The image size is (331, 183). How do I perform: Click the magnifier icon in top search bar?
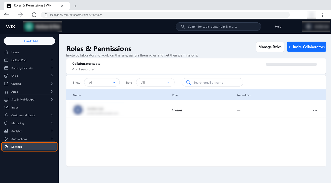tap(183, 27)
